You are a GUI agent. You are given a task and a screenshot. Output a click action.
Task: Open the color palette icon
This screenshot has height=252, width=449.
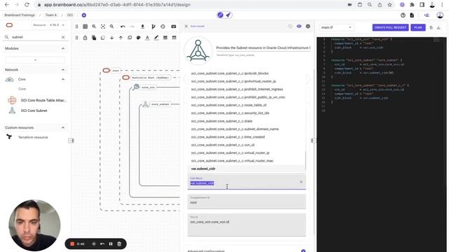point(138,38)
